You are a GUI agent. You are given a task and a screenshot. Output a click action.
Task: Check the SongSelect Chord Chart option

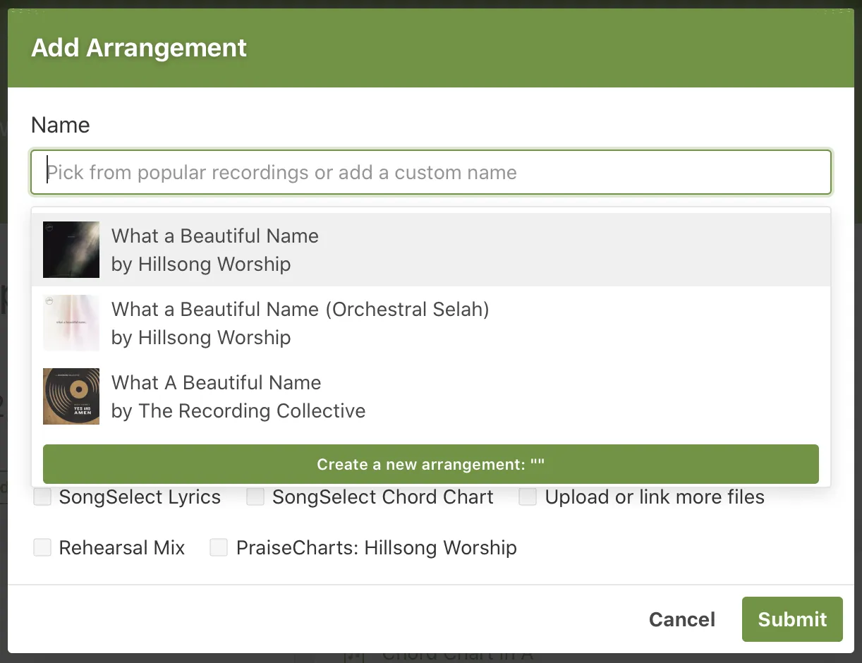pos(255,497)
